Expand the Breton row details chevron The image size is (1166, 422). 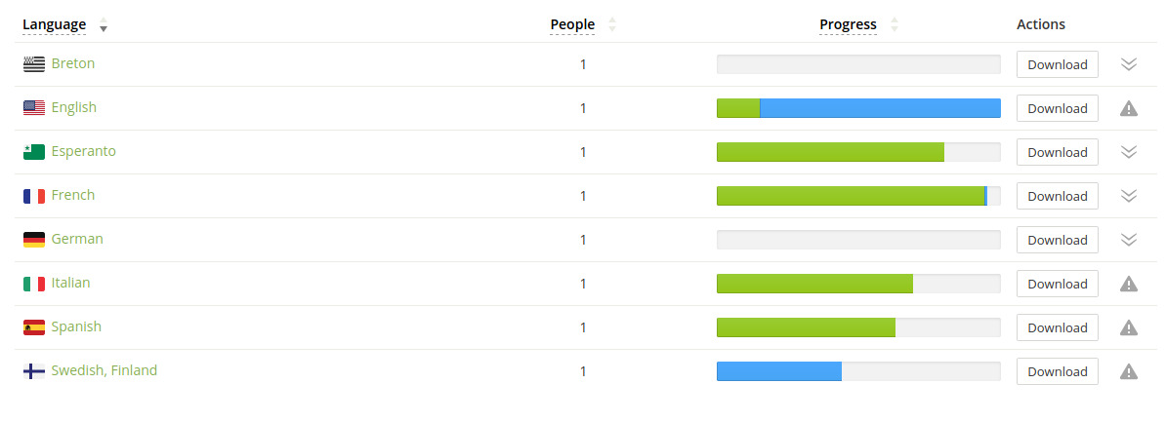(1128, 64)
